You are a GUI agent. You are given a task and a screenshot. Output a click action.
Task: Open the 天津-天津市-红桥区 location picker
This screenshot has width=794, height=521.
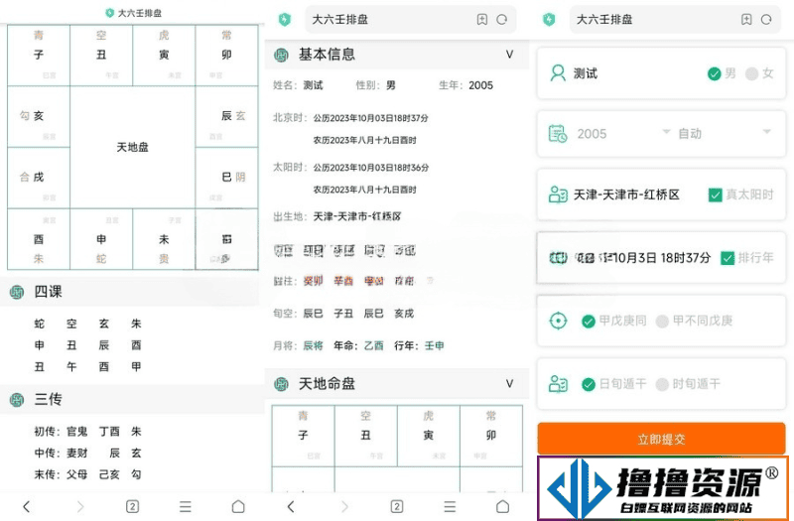(626, 195)
